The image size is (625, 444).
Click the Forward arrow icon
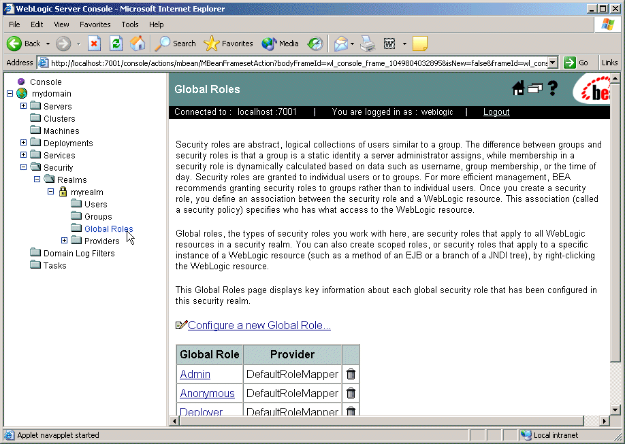coord(63,44)
